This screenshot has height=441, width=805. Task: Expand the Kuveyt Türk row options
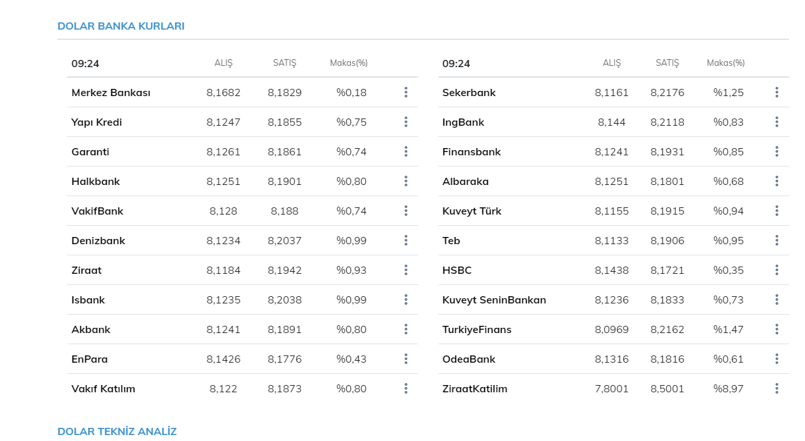coord(777,211)
